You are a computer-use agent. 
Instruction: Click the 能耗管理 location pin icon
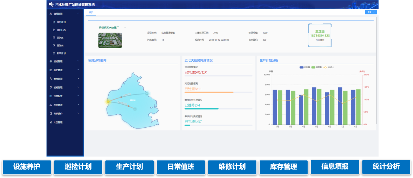click(x=51, y=88)
